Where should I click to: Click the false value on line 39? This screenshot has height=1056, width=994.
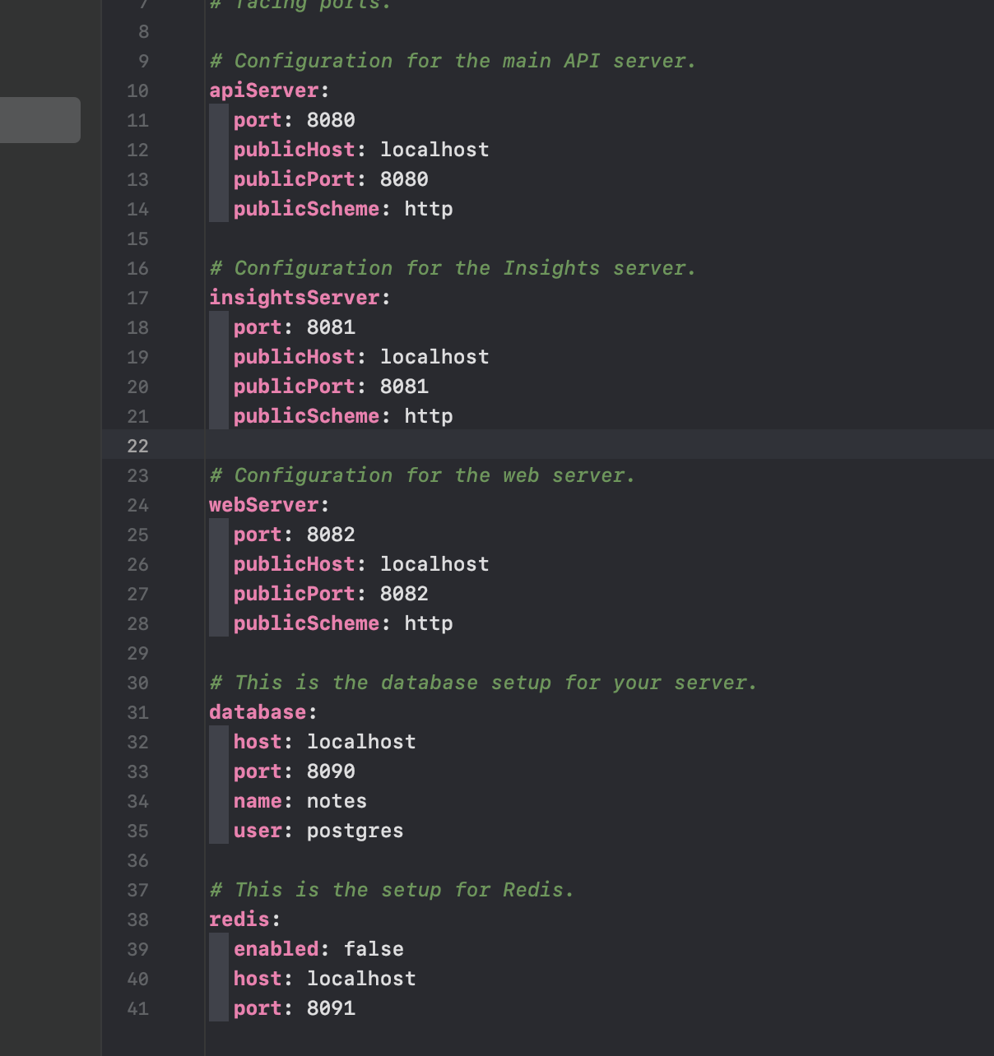click(374, 949)
